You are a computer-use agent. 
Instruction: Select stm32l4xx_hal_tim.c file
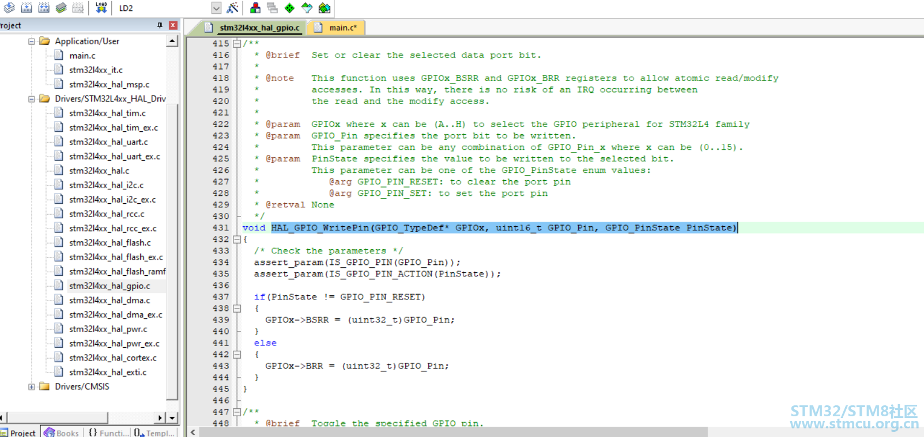click(107, 113)
